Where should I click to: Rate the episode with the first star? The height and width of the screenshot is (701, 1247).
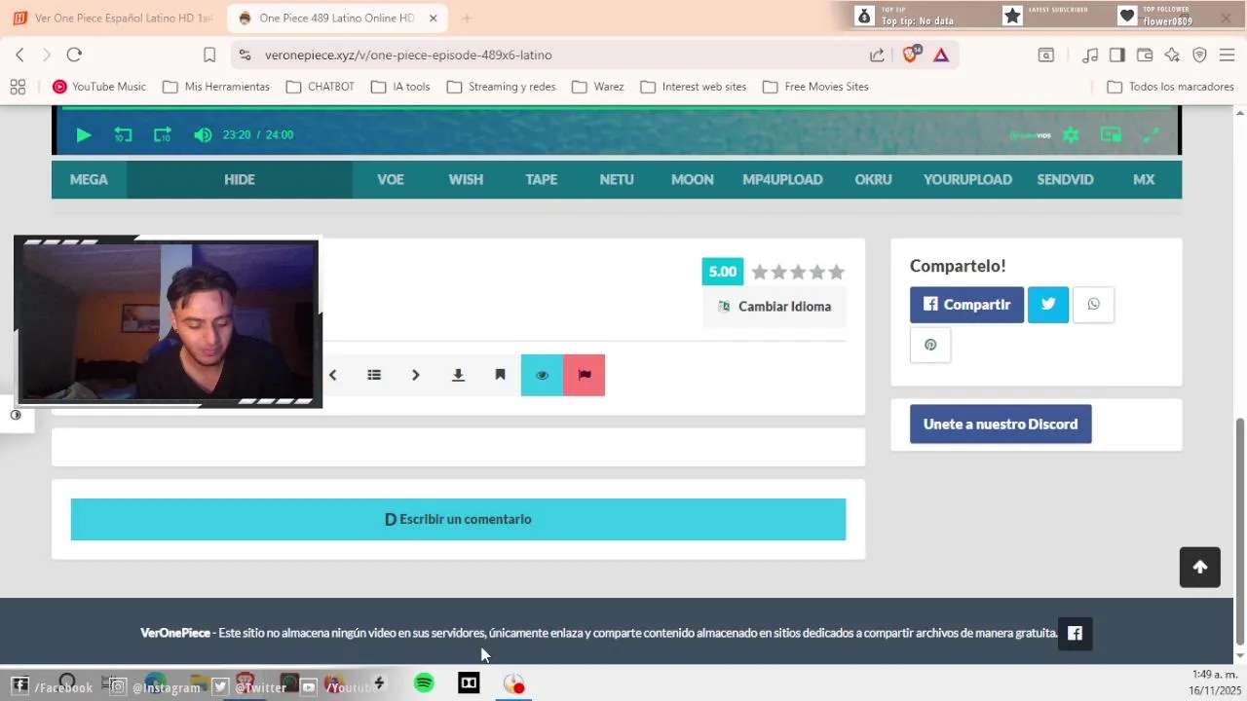click(760, 272)
